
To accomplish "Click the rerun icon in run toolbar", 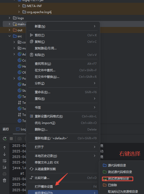I will [x=5, y=139].
